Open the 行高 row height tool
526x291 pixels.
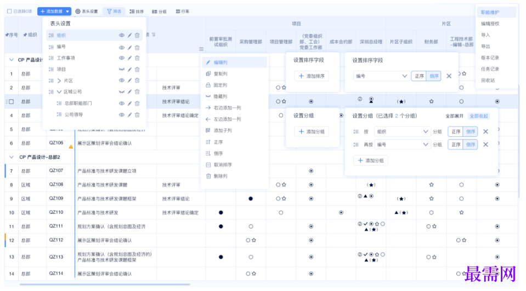point(183,11)
